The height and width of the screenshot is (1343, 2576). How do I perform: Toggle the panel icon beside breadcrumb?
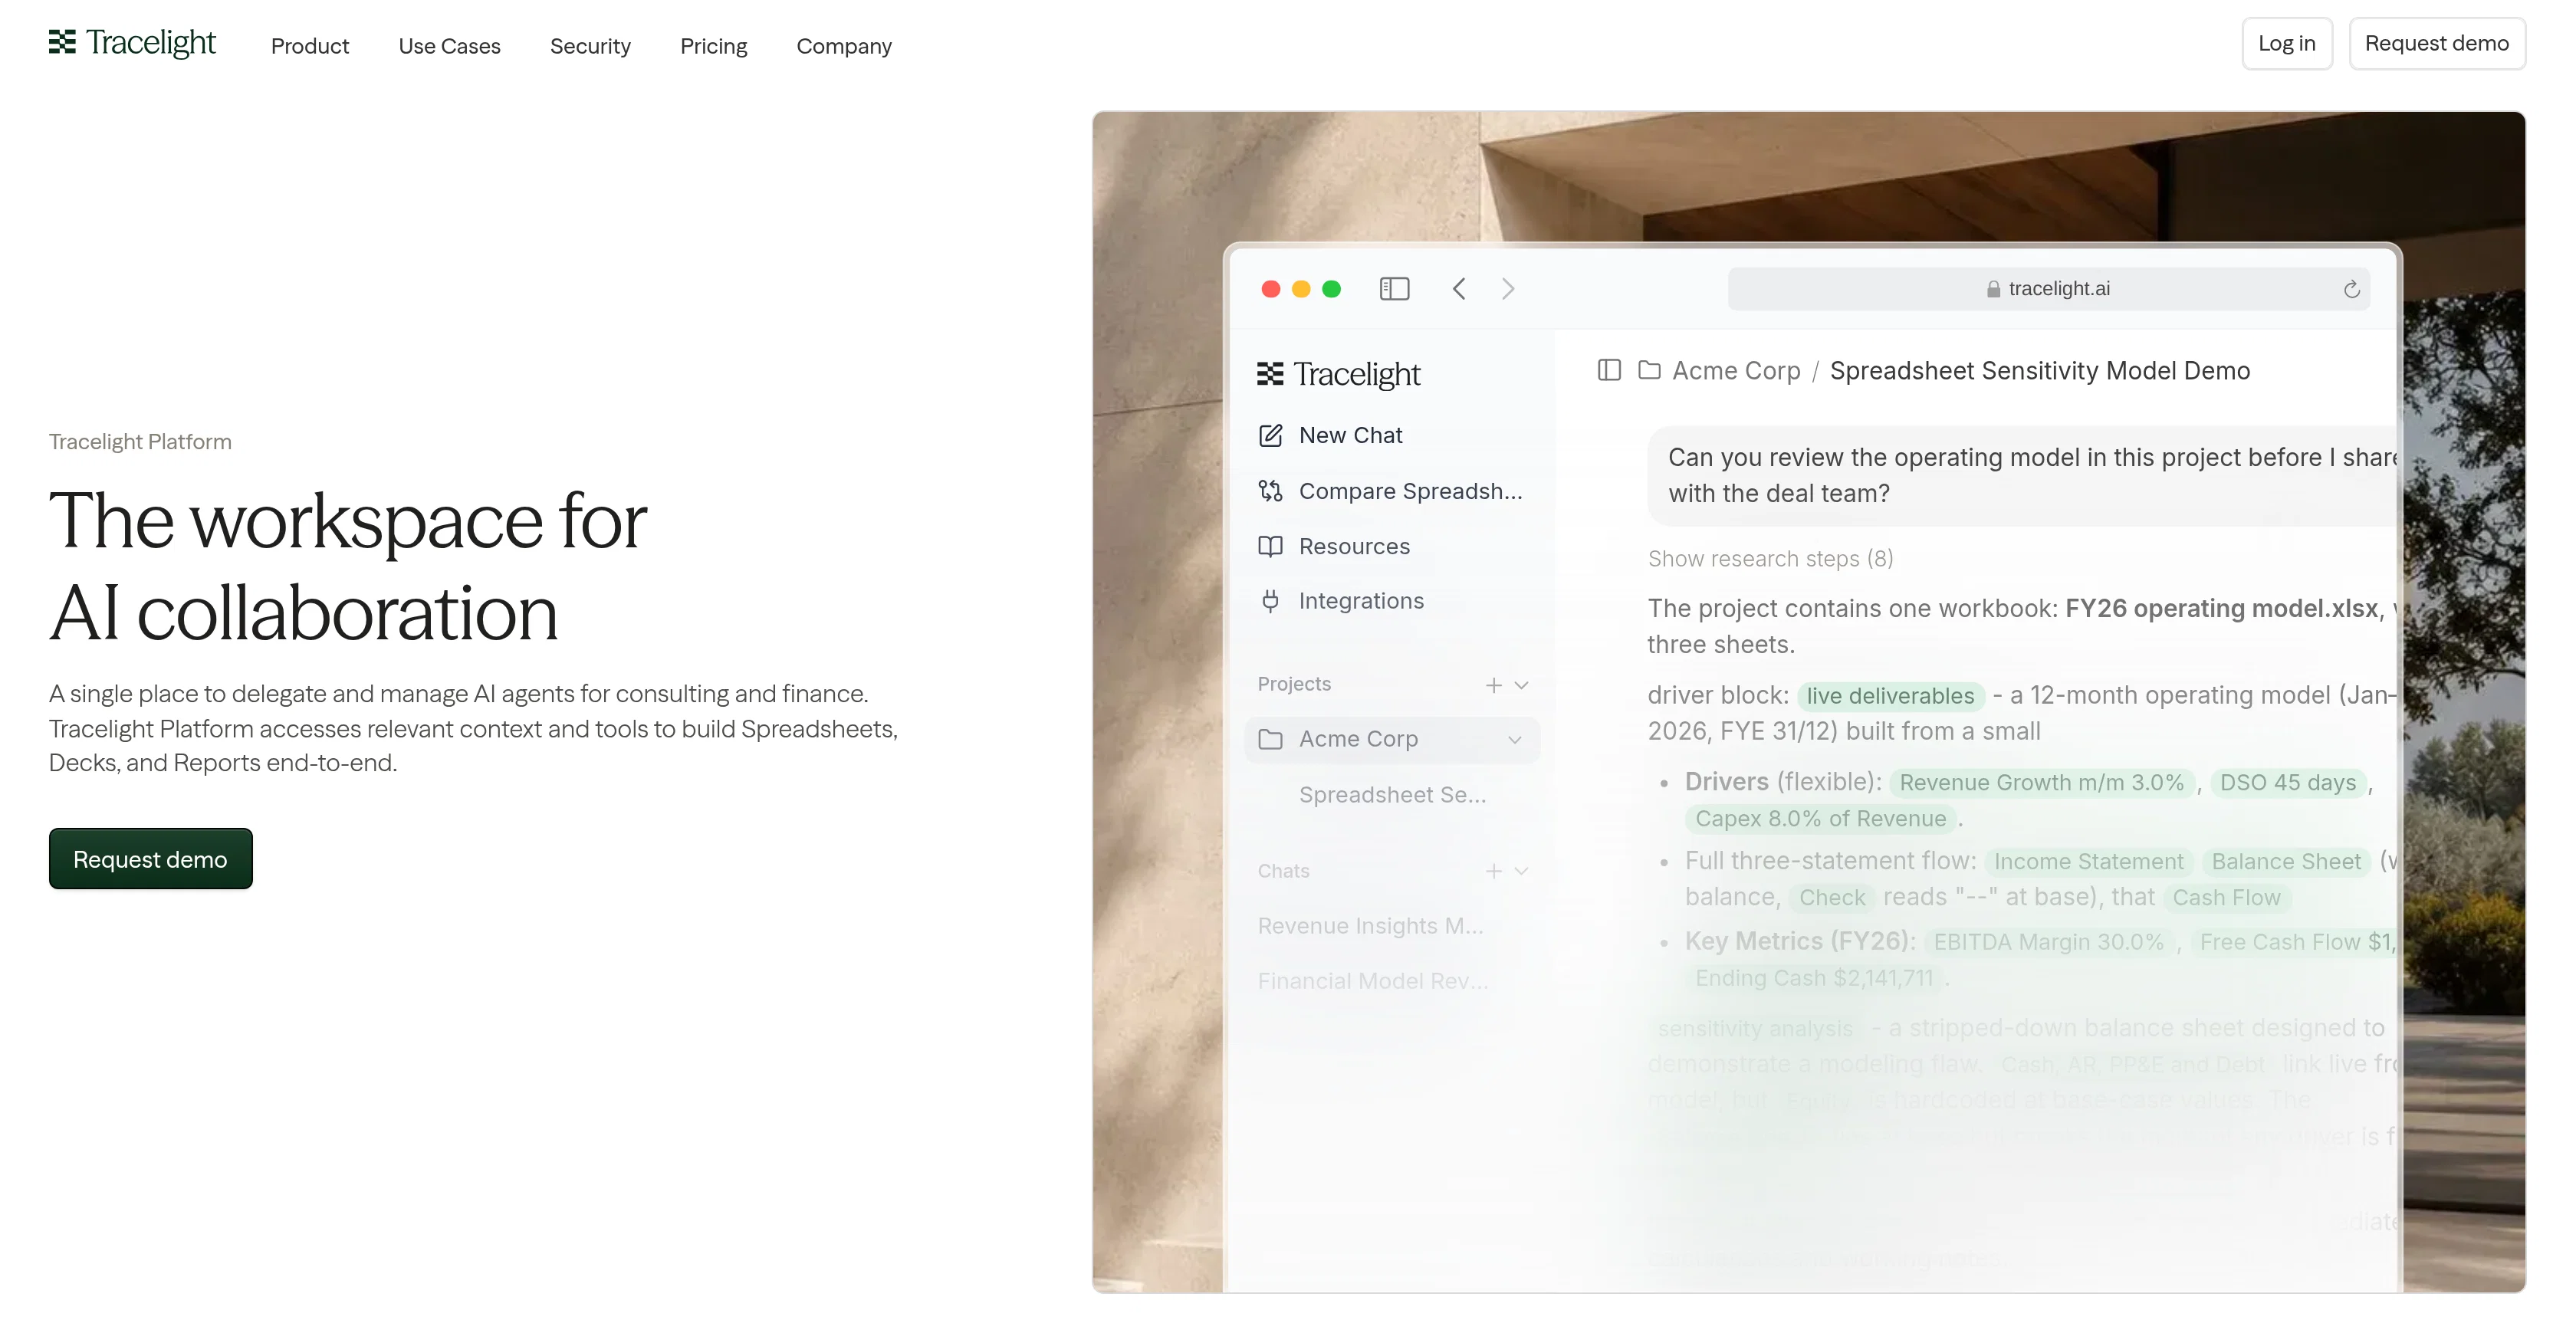pos(1609,370)
